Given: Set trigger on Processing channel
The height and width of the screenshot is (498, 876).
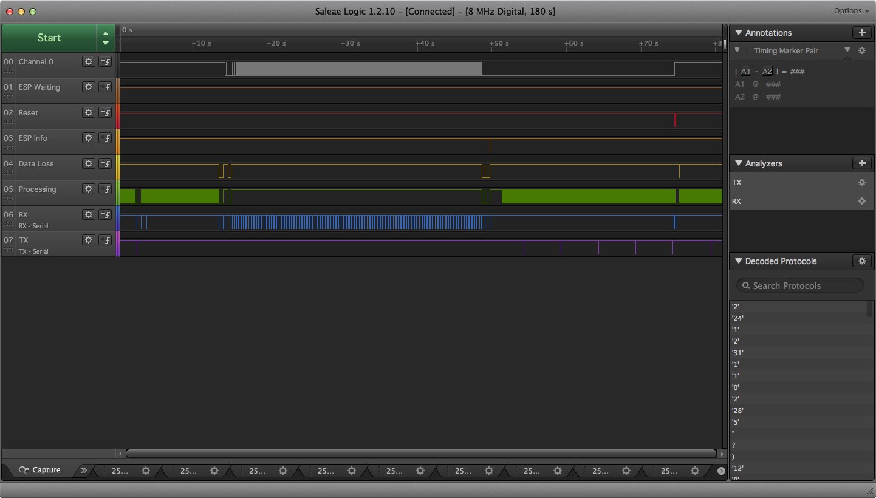Looking at the screenshot, I should [x=105, y=189].
